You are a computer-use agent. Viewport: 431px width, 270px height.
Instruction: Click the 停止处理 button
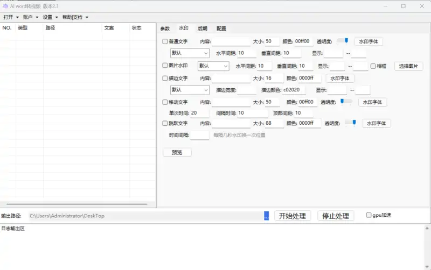point(336,216)
